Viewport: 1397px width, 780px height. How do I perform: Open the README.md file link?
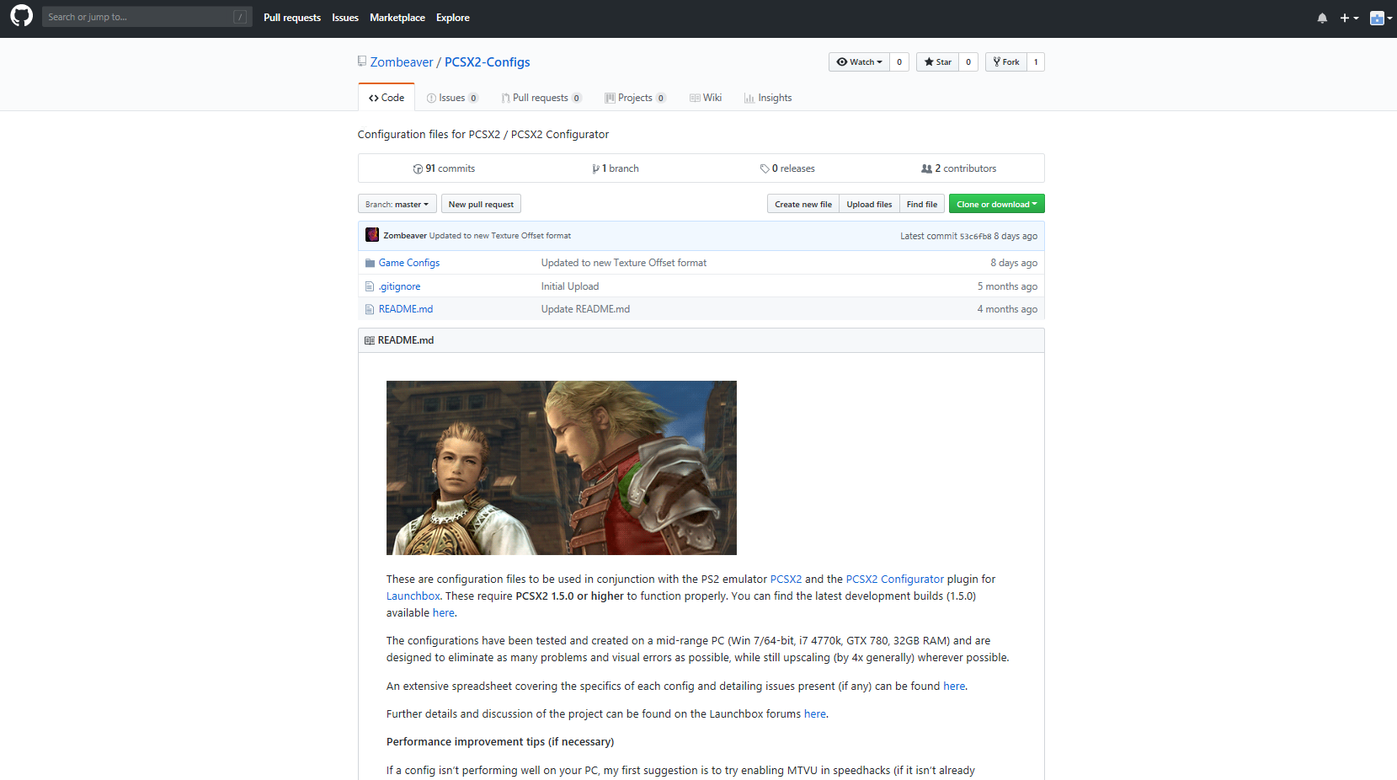coord(406,309)
